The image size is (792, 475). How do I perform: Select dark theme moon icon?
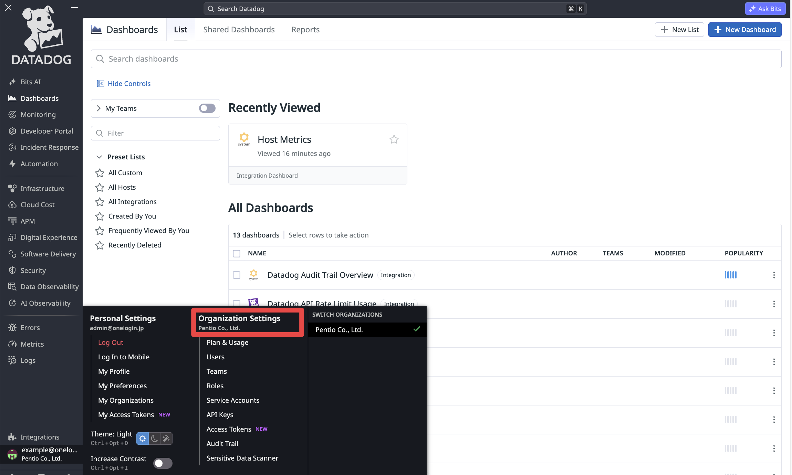pos(155,439)
